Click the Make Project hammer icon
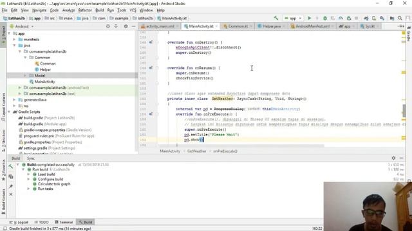Viewport: 412px width, 231px height. [x=276, y=18]
